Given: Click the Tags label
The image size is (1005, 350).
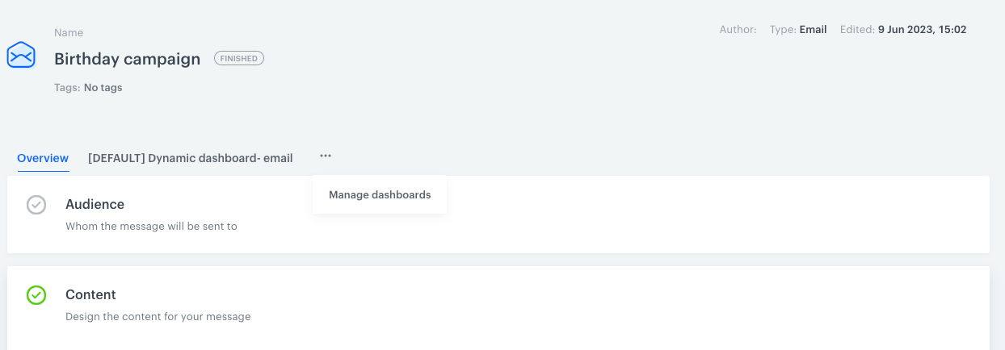Looking at the screenshot, I should pos(68,87).
